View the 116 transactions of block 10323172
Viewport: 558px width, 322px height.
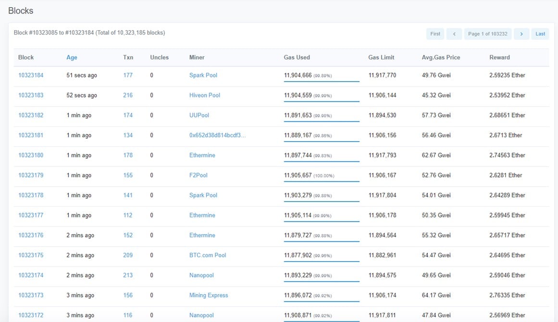click(x=128, y=315)
